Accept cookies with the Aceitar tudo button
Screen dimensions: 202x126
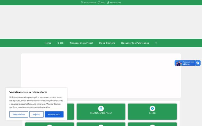tap(54, 114)
